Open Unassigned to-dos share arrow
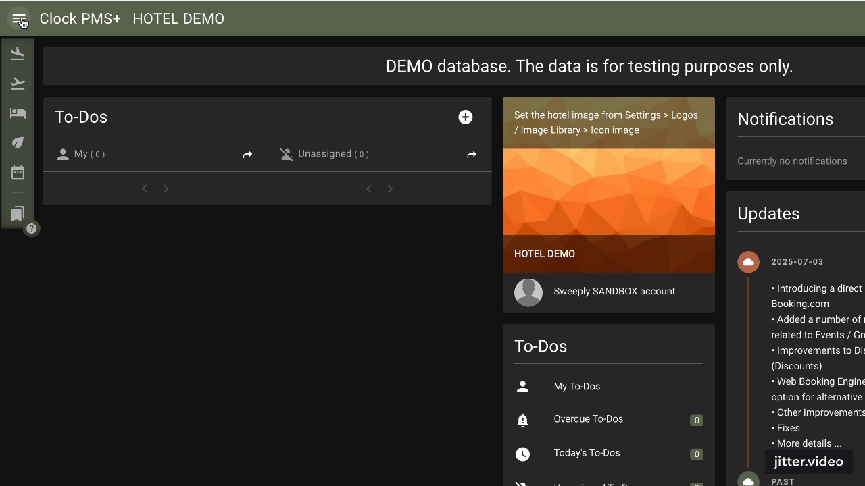The width and height of the screenshot is (865, 486). pos(472,155)
